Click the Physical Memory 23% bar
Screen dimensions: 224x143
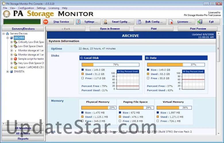click(x=99, y=108)
